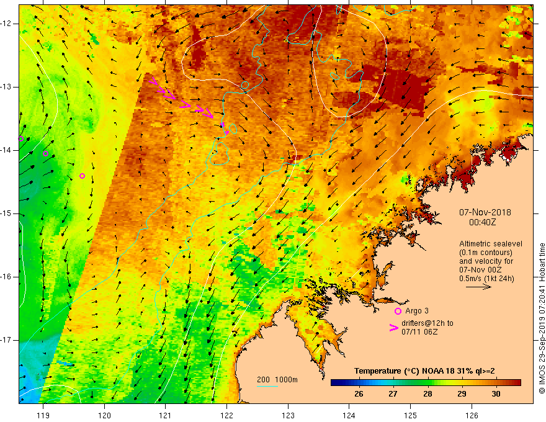This screenshot has width=546, height=422.
Task: Click the '00:40Z' time label
Action: click(482, 222)
